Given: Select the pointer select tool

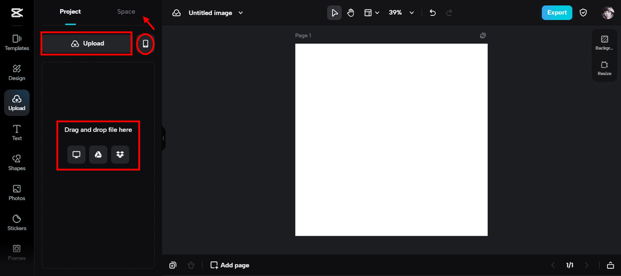Looking at the screenshot, I should tap(334, 13).
